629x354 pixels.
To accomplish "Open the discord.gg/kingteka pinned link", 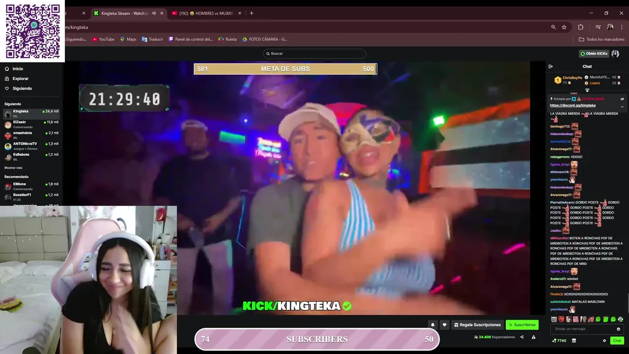I will coord(572,105).
